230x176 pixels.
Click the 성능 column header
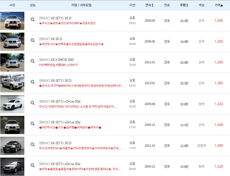[33, 5]
